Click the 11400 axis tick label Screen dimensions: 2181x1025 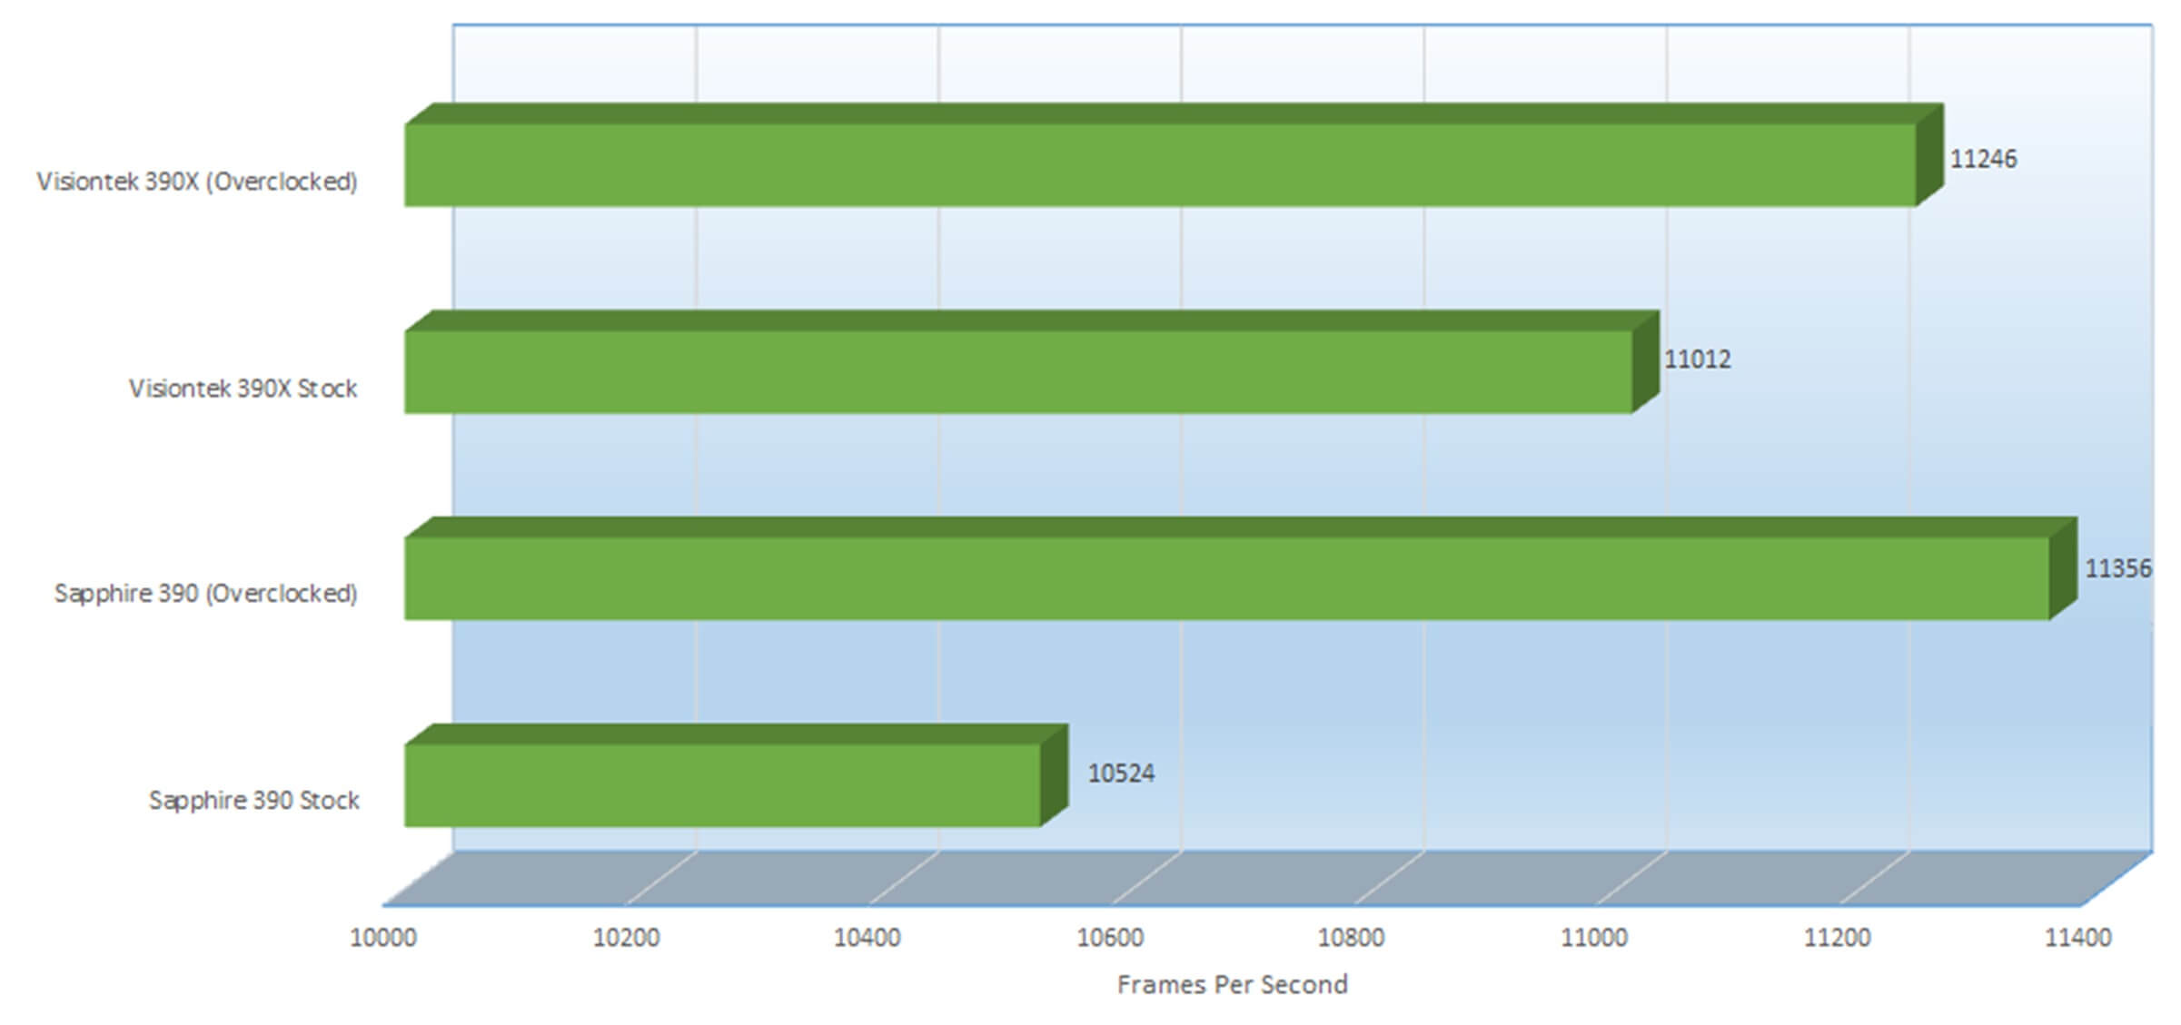tap(2078, 938)
